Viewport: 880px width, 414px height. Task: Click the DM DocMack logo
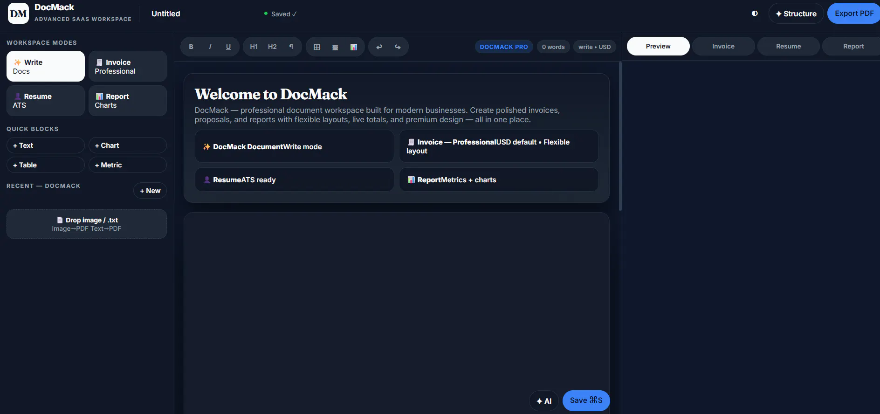coord(19,14)
